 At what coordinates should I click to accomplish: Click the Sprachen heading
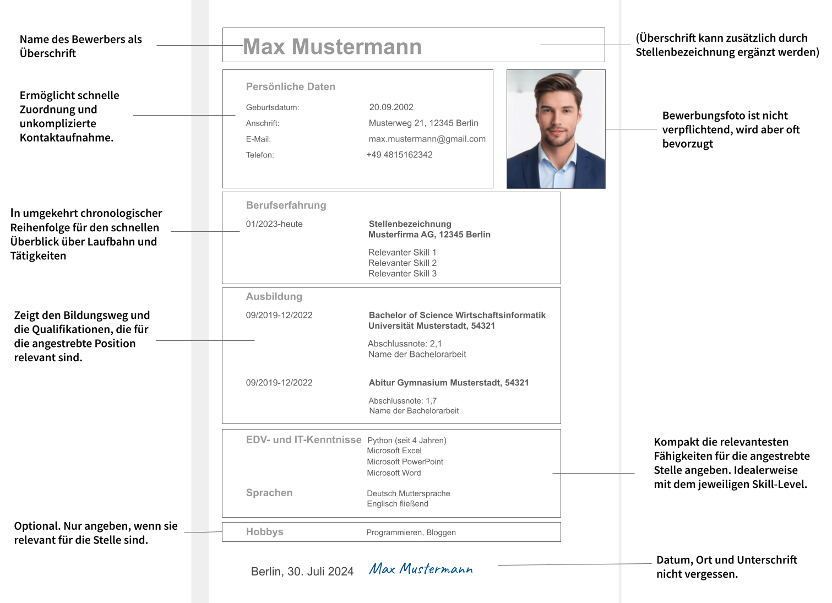click(269, 493)
